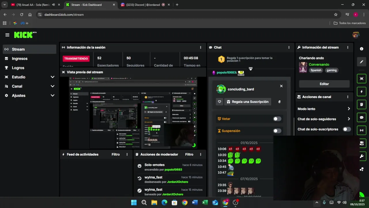Click the gaming tag
369x208 pixels.
click(x=332, y=70)
